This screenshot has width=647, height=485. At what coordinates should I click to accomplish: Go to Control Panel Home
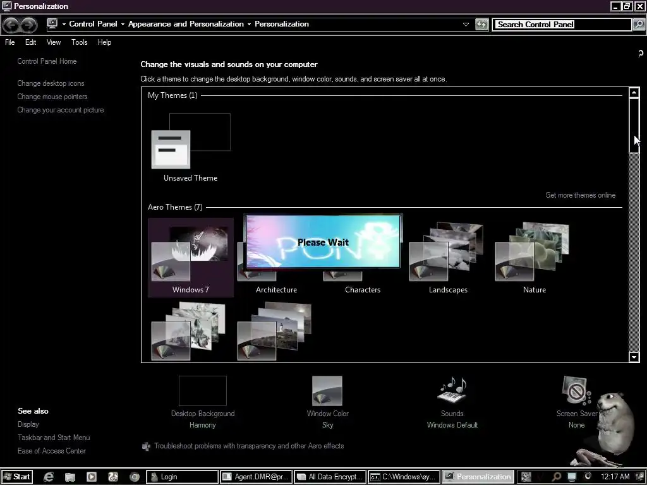coord(47,61)
